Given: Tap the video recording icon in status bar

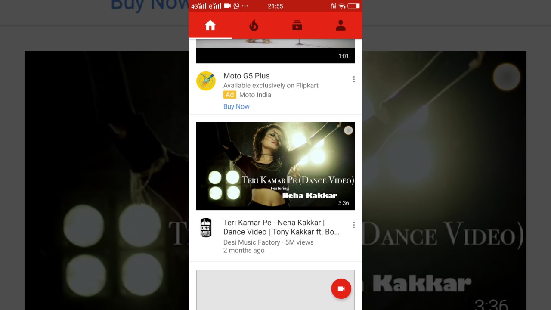Looking at the screenshot, I should click(x=227, y=6).
